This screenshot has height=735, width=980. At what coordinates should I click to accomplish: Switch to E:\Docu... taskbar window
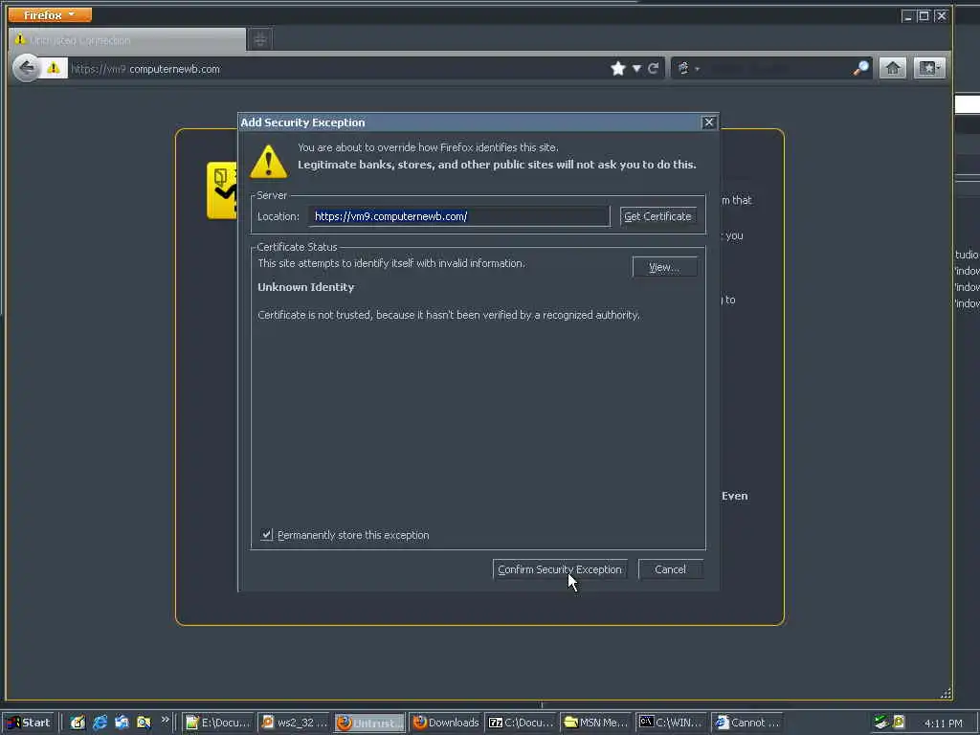click(218, 723)
